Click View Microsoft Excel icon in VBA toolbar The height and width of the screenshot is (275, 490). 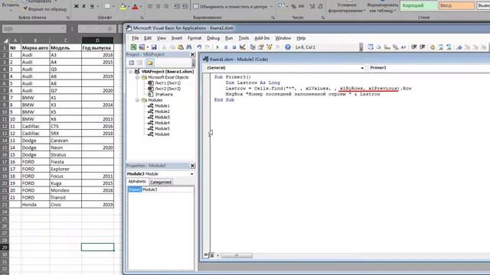pos(133,47)
